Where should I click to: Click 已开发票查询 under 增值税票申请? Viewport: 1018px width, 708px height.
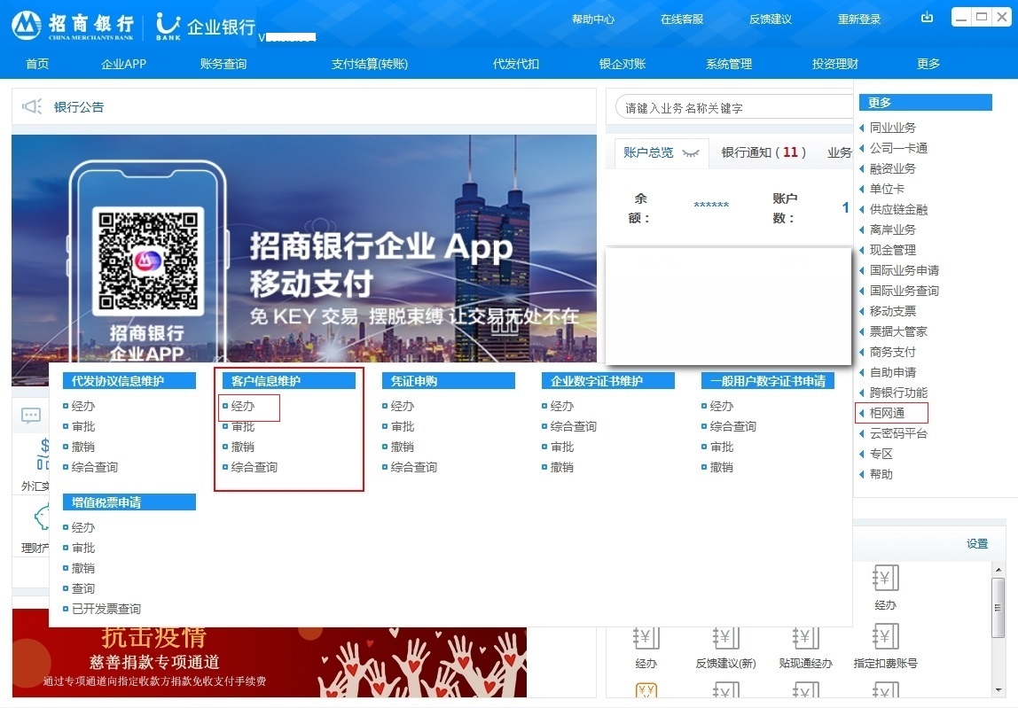coord(106,609)
